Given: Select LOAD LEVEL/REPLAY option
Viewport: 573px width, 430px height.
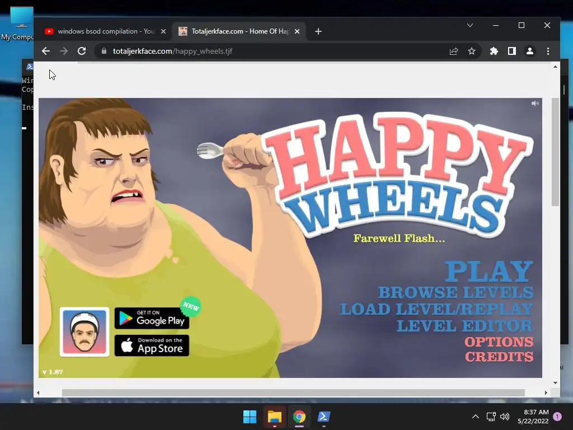Looking at the screenshot, I should [436, 309].
